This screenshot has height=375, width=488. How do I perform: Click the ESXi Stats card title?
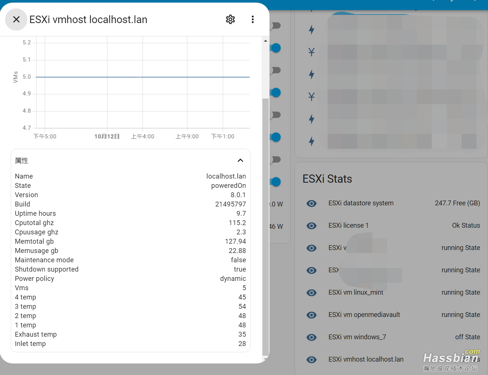(327, 179)
